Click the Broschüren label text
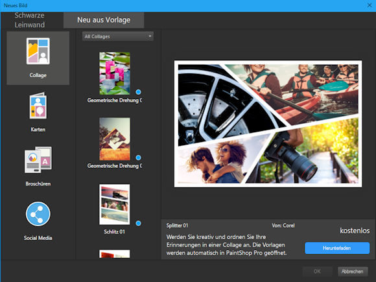The width and height of the screenshot is (376, 282). (38, 183)
